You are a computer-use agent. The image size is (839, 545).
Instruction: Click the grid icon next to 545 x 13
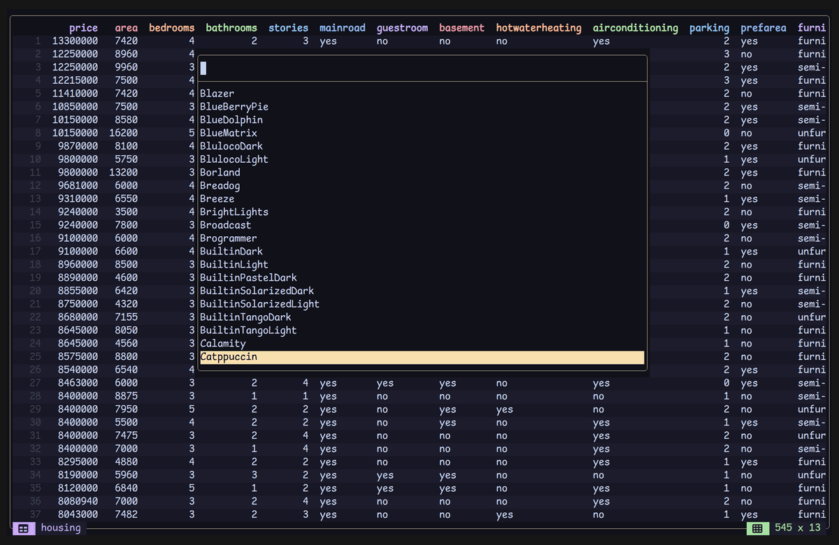point(758,528)
